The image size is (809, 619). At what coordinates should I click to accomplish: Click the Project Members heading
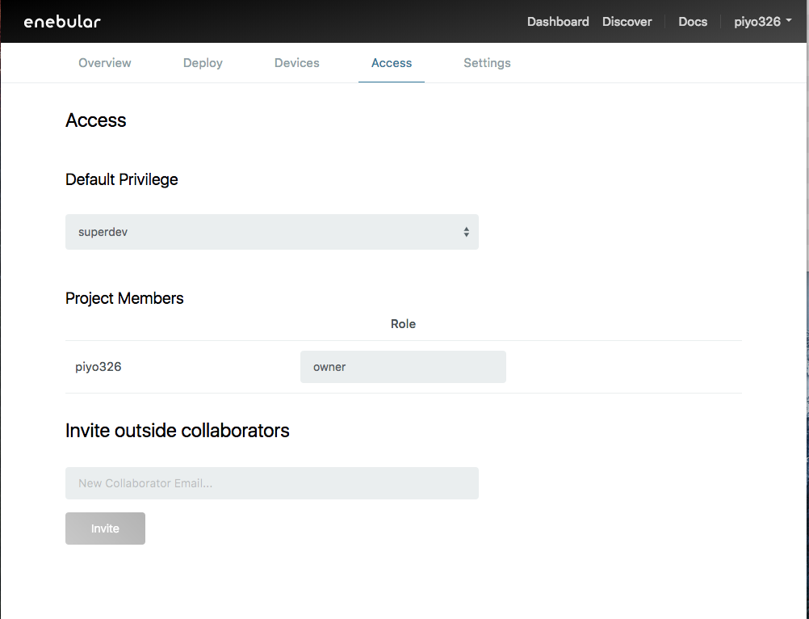(x=124, y=298)
